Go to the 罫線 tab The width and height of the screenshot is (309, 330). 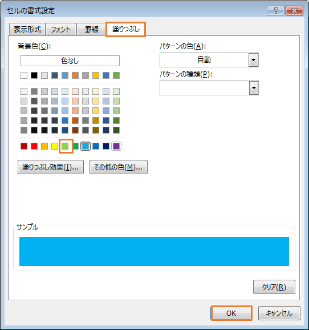(92, 29)
